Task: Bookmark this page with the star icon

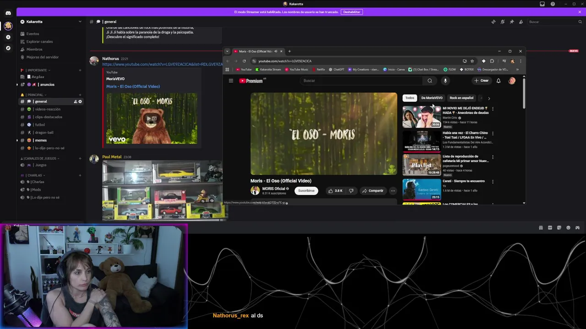Action: click(472, 61)
